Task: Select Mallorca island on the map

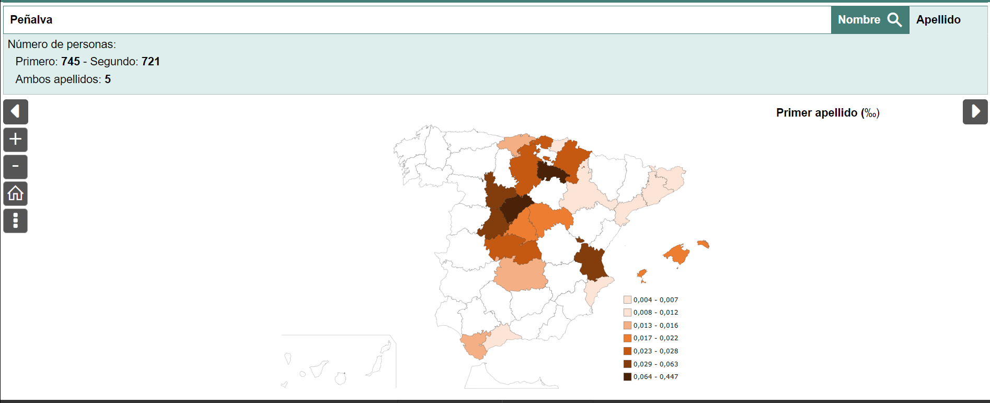Action: point(677,256)
